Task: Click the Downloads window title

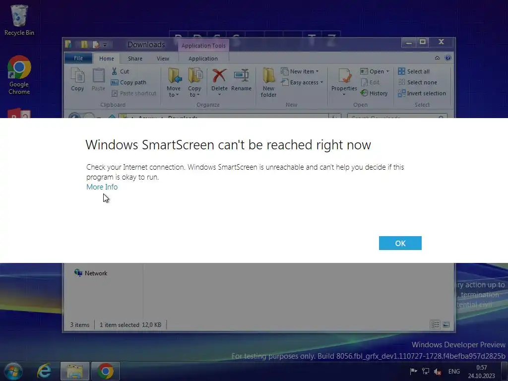Action: click(146, 45)
